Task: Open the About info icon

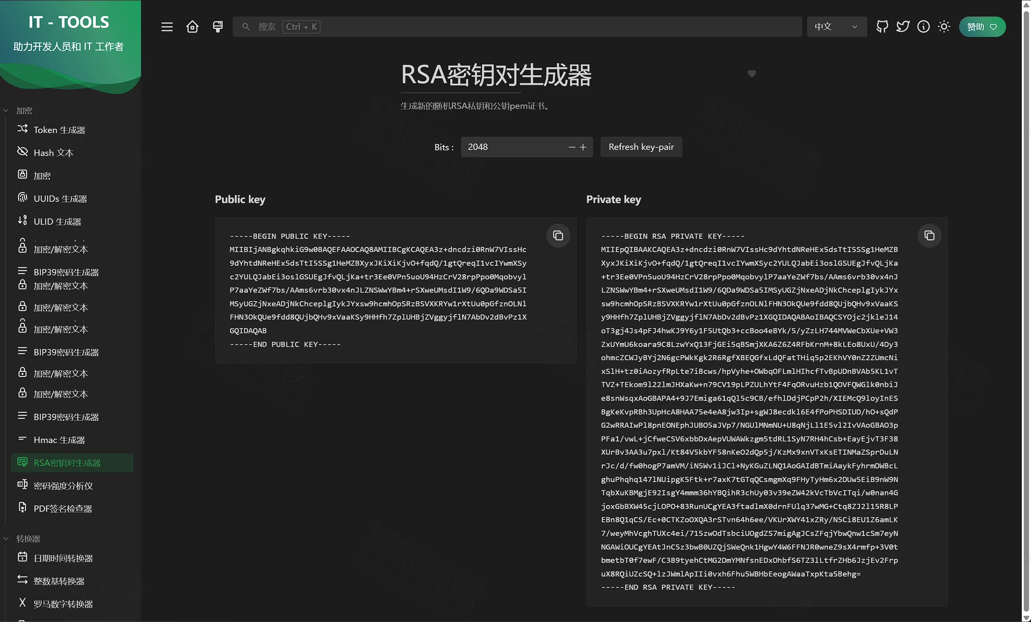Action: click(x=923, y=27)
